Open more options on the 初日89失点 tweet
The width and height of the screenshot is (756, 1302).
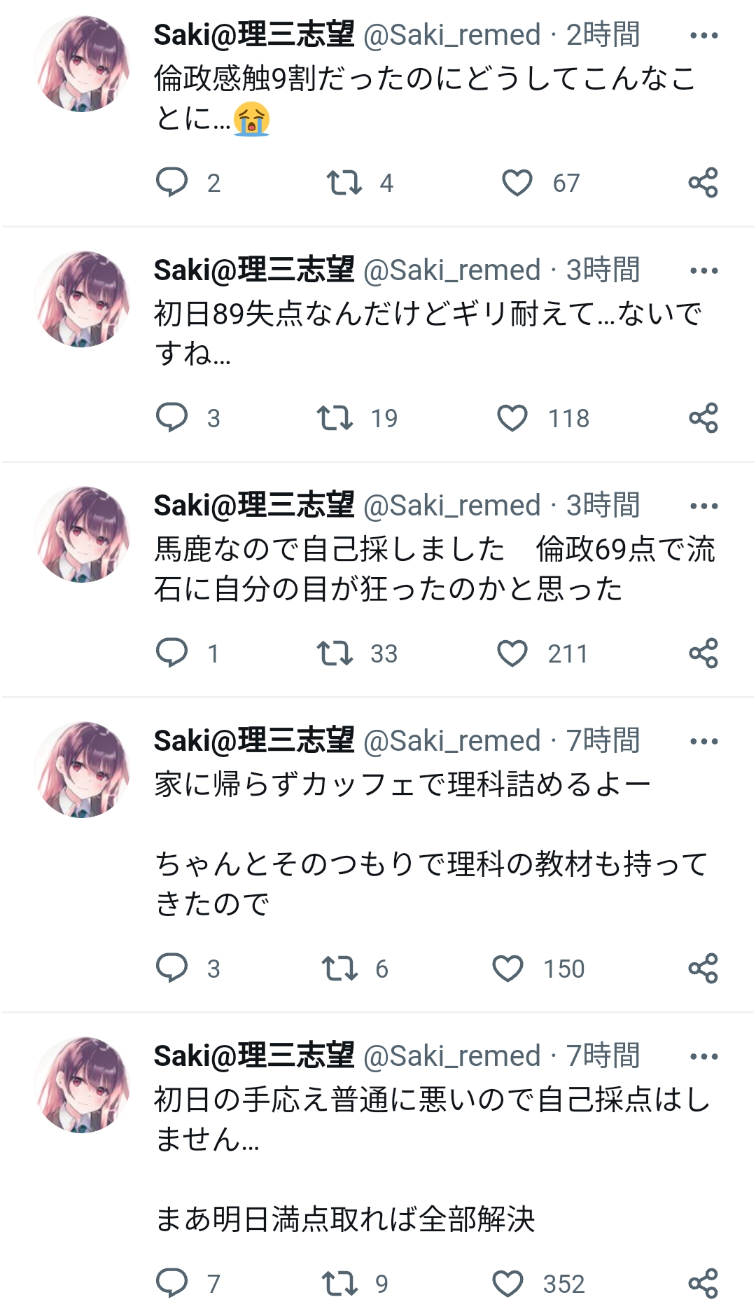[703, 271]
